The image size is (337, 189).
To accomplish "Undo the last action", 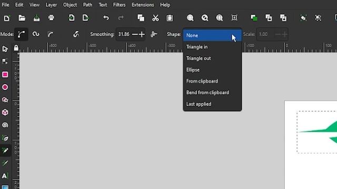I will pyautogui.click(x=106, y=18).
